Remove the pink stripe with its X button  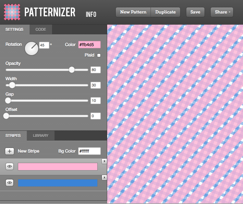104,161
